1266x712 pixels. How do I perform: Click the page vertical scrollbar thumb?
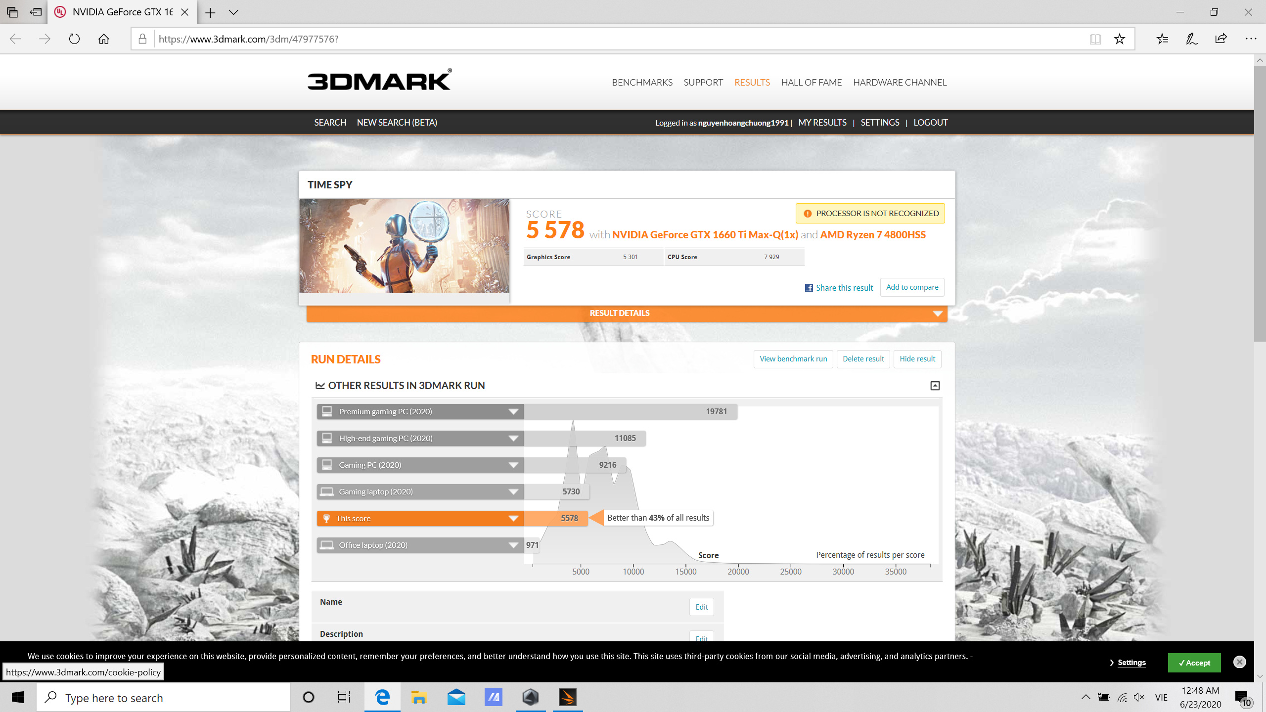[x=1260, y=203]
